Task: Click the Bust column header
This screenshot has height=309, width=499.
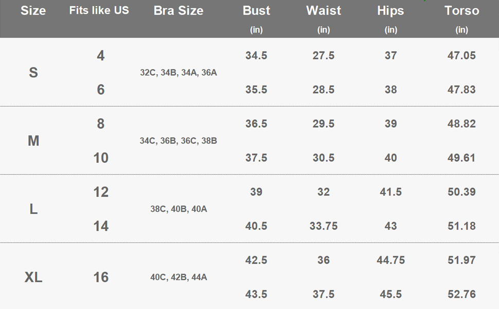Action: pos(256,11)
